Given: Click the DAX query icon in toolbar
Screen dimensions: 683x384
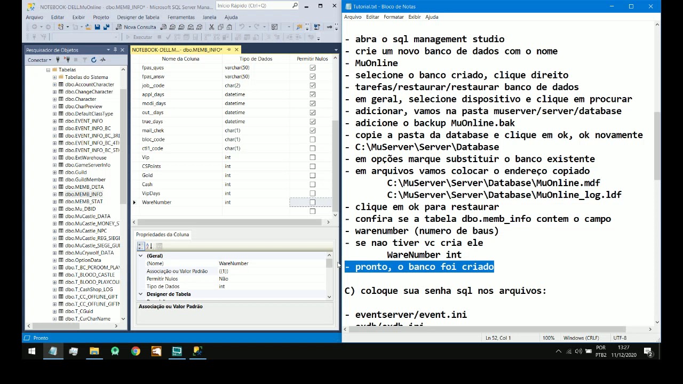Looking at the screenshot, I should 198,27.
